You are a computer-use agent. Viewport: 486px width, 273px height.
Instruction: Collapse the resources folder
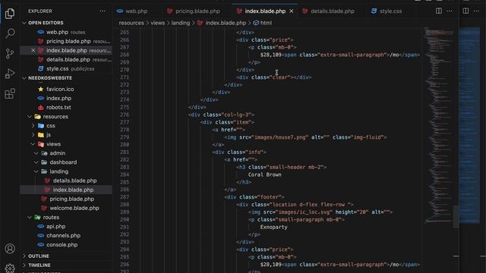(x=55, y=116)
